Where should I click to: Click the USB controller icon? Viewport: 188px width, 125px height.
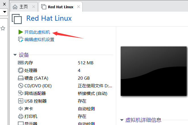(x=21, y=101)
